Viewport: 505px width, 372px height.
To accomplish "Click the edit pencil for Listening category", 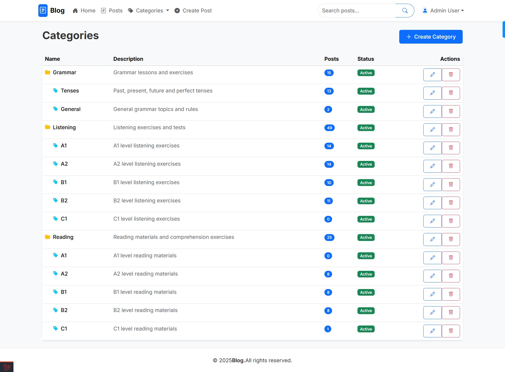I will tap(432, 130).
